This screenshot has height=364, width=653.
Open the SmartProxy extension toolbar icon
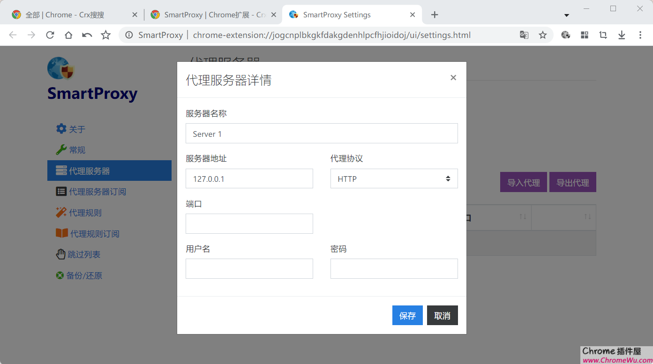pos(566,35)
